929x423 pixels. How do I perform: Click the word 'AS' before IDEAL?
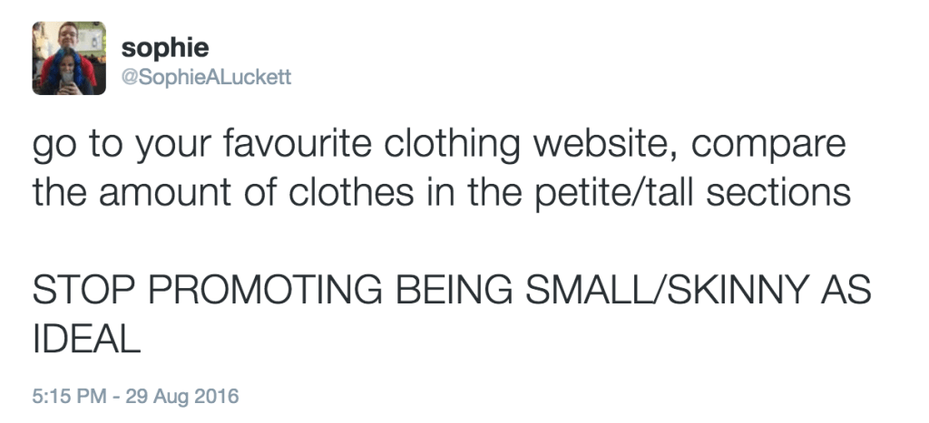click(x=846, y=290)
